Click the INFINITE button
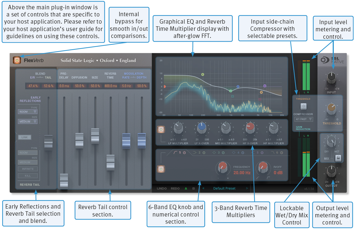355x230 pixels. [x=28, y=169]
